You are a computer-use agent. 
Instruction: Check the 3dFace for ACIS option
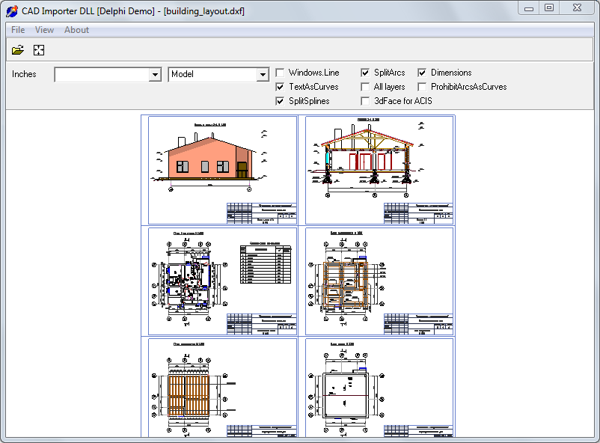click(x=365, y=101)
